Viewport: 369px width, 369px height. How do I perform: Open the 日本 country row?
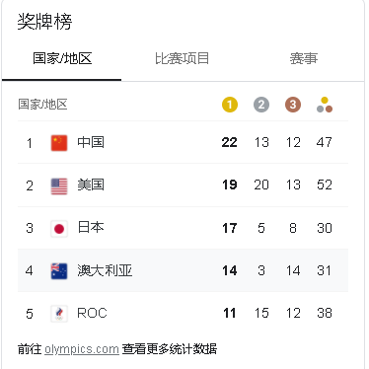(183, 228)
